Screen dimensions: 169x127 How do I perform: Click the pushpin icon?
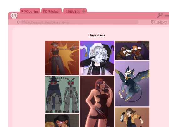(x=152, y=22)
